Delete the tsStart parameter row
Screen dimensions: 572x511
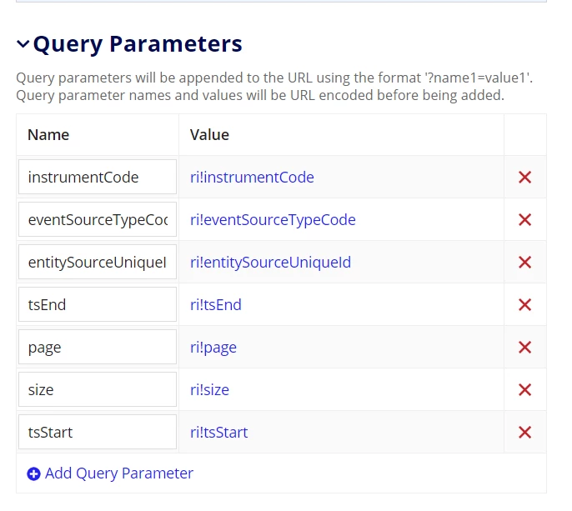(x=524, y=433)
